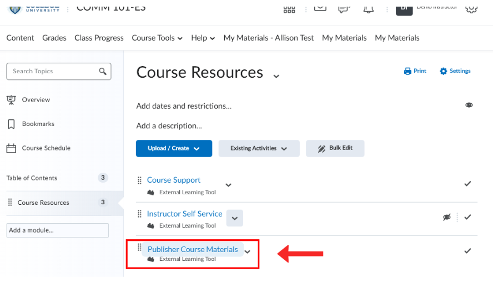Click the Course Support completion checkmark
The height and width of the screenshot is (282, 493).
point(467,184)
